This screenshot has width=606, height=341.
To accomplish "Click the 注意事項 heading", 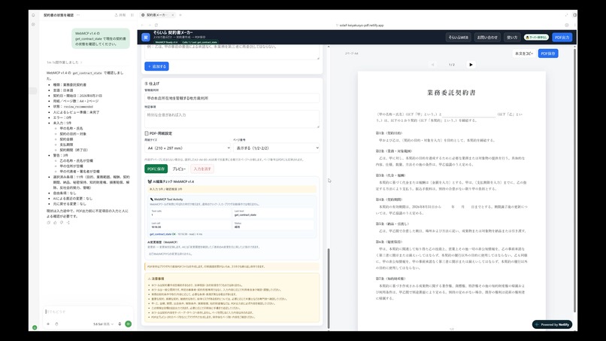I will [x=156, y=279].
